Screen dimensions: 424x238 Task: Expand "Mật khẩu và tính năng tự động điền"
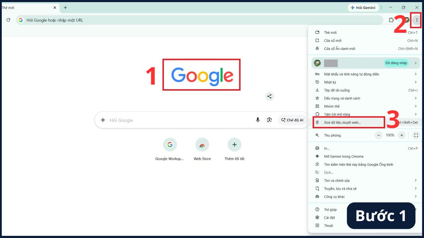(x=366, y=74)
